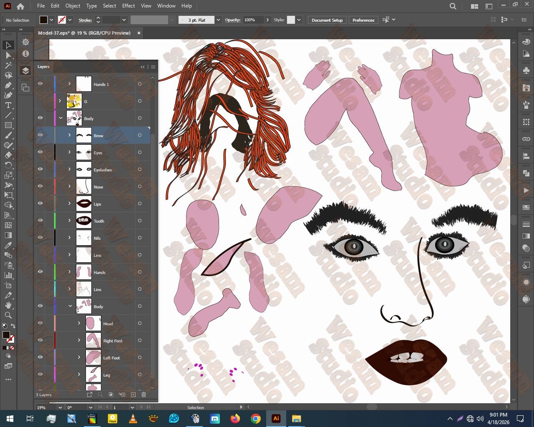Select the Selection tool arrow
Screen dimensions: 534x427
8,45
